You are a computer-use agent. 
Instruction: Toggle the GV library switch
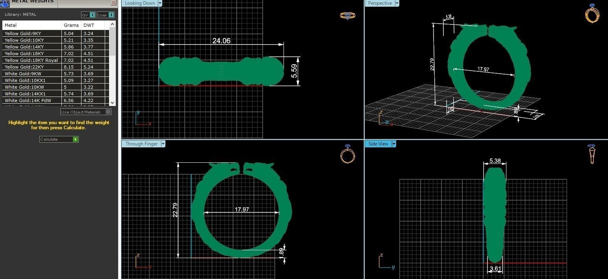pyautogui.click(x=88, y=15)
